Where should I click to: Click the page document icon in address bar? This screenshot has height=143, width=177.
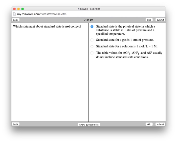click(14, 14)
